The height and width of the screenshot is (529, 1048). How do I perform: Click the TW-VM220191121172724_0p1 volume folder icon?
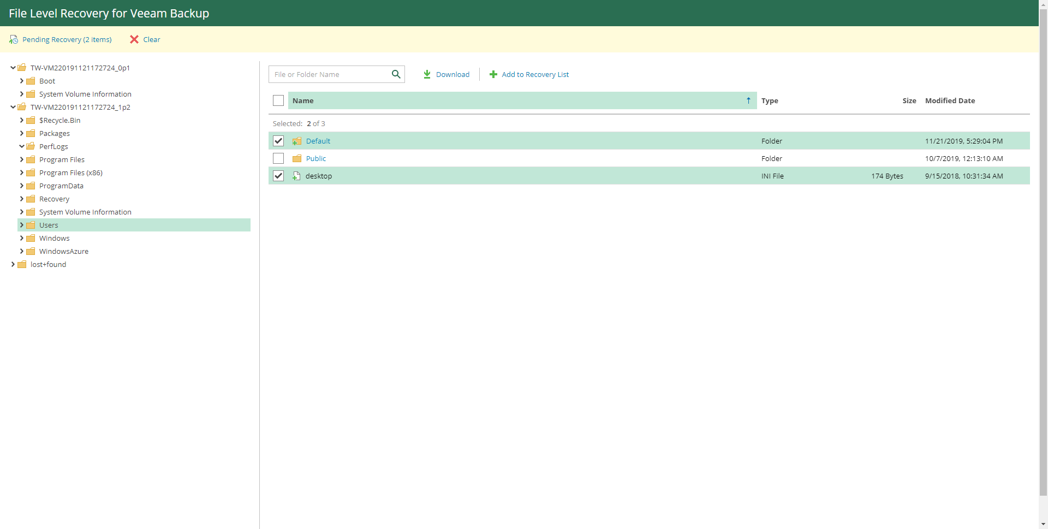[x=22, y=68]
